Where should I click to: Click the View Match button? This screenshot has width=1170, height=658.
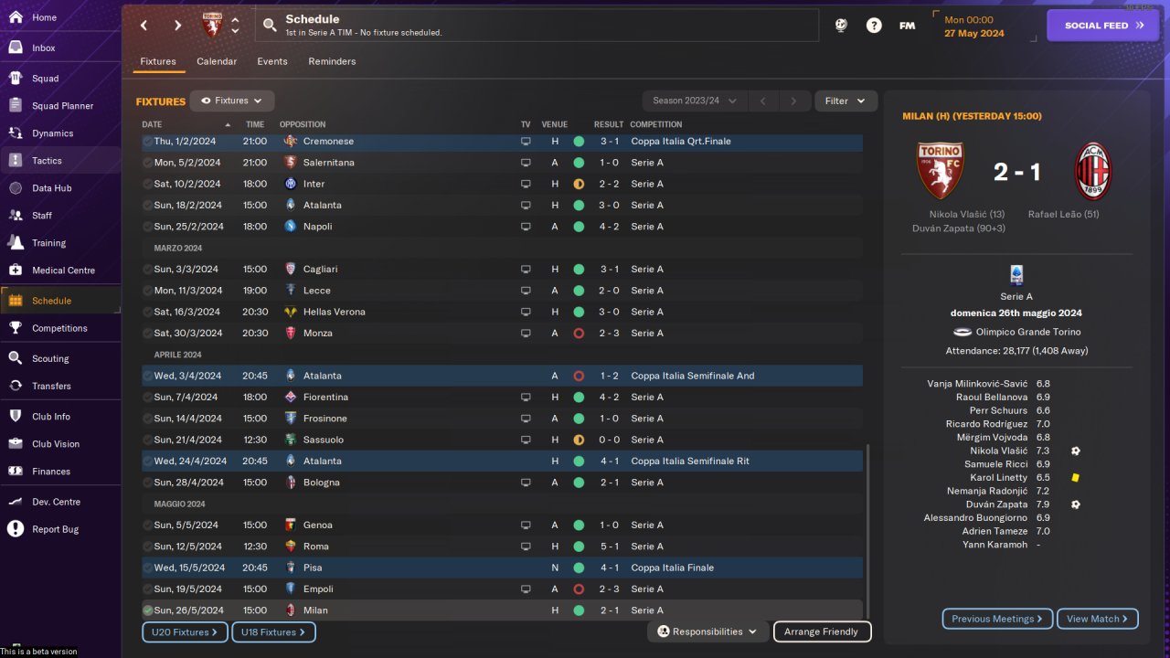coord(1097,619)
